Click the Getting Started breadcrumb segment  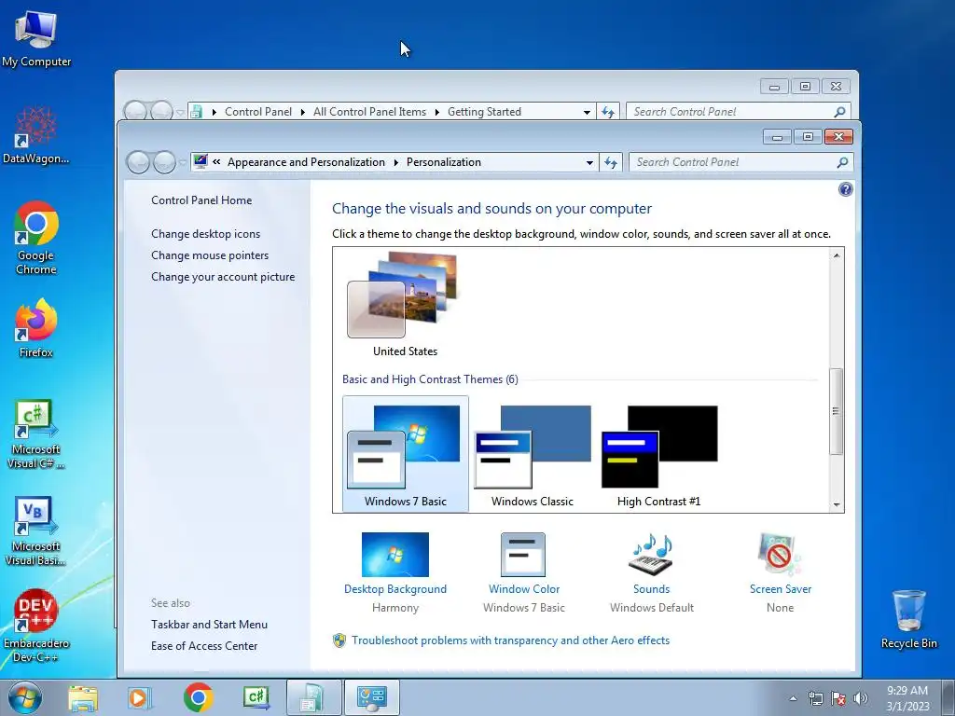click(484, 112)
